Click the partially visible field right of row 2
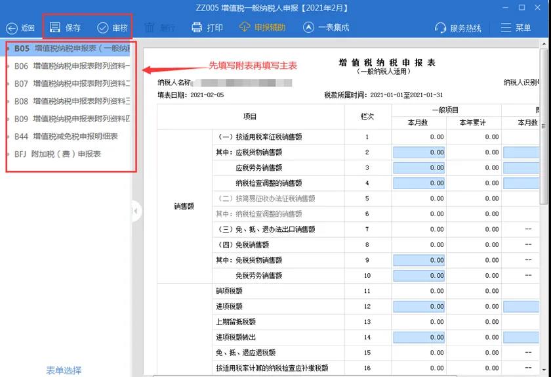The height and width of the screenshot is (377, 551). point(521,152)
